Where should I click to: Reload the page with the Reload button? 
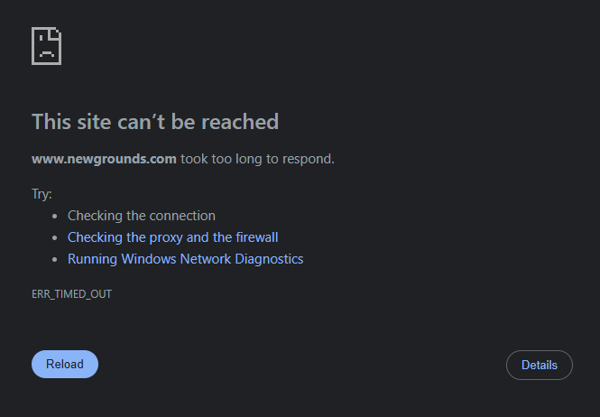[65, 364]
